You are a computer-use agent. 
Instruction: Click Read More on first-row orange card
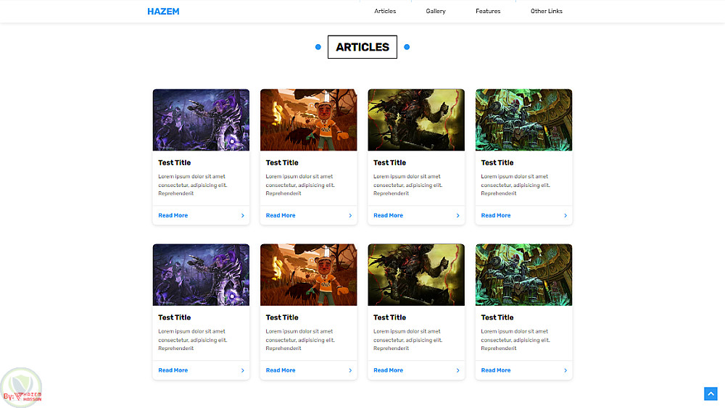(281, 215)
